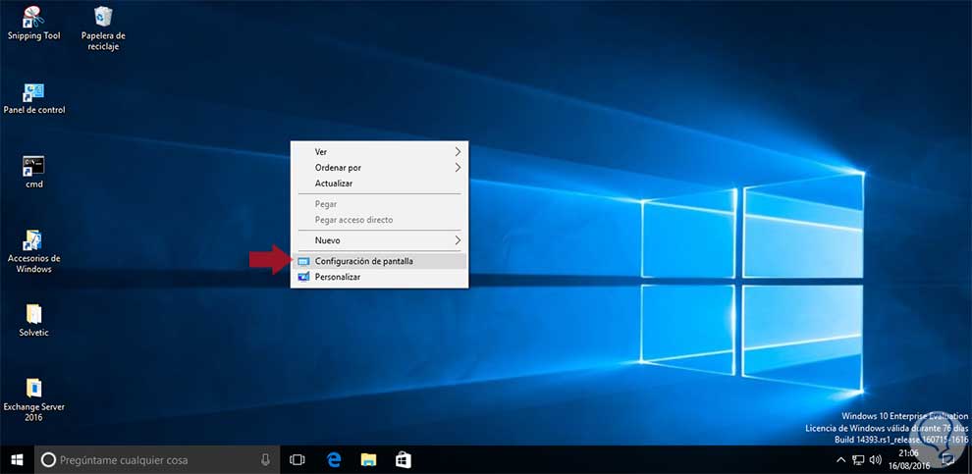Viewport: 972px width, 474px height.
Task: Open the Solvetic folder icon
Action: [x=34, y=320]
